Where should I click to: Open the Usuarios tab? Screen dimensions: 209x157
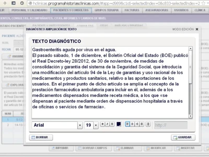point(181,10)
